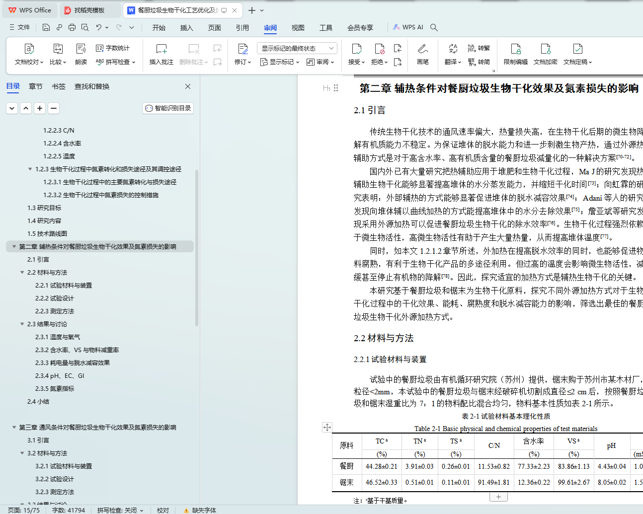Image resolution: width=643 pixels, height=514 pixels.
Task: Click the save document icon
Action: (x=46, y=27)
